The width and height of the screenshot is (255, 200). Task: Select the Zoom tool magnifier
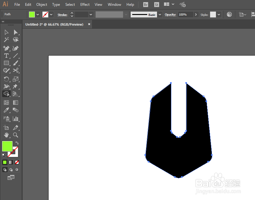pyautogui.click(x=16, y=135)
